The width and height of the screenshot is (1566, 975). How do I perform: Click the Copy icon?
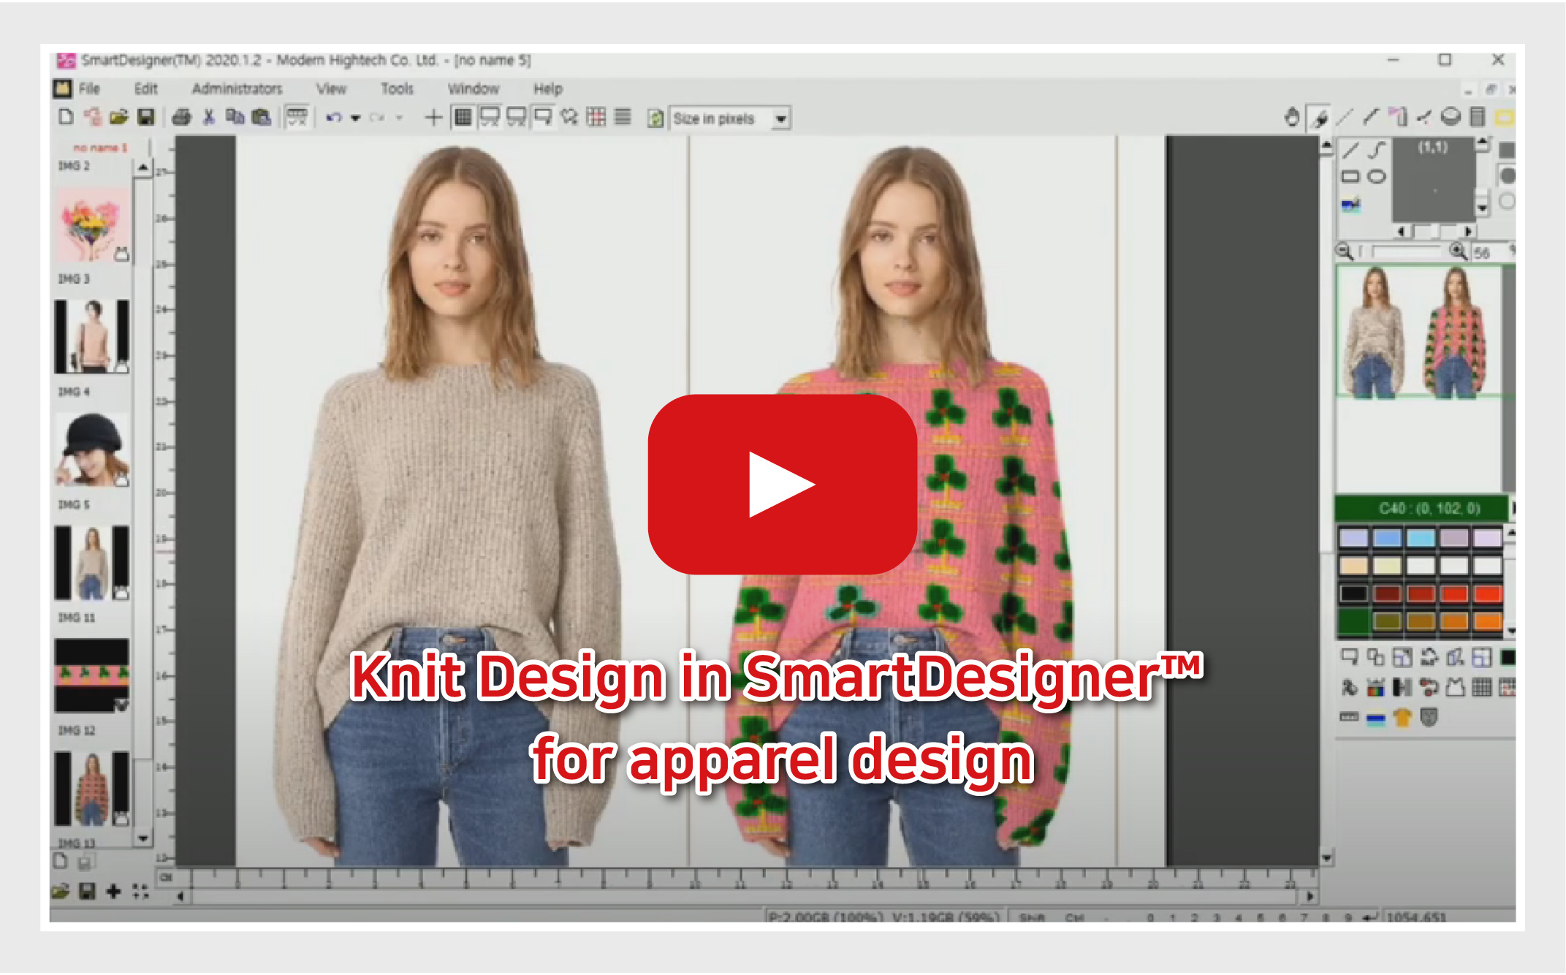[235, 117]
